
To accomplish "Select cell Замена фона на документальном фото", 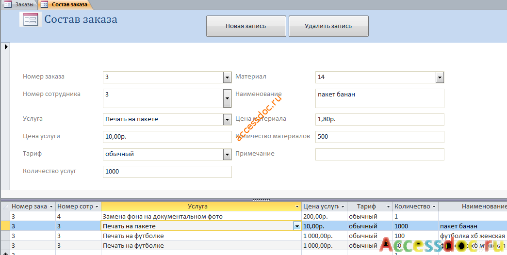I will (201, 217).
